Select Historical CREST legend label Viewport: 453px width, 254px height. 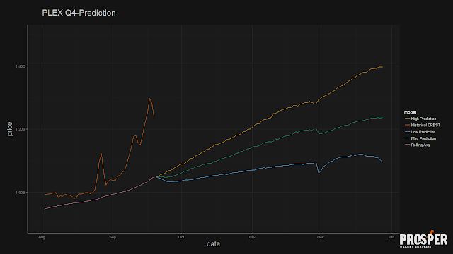(425, 126)
